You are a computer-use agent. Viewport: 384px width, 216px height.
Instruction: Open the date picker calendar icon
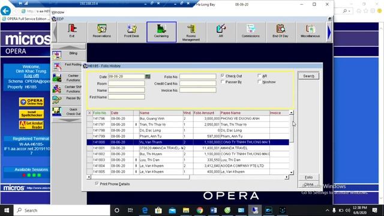click(148, 77)
